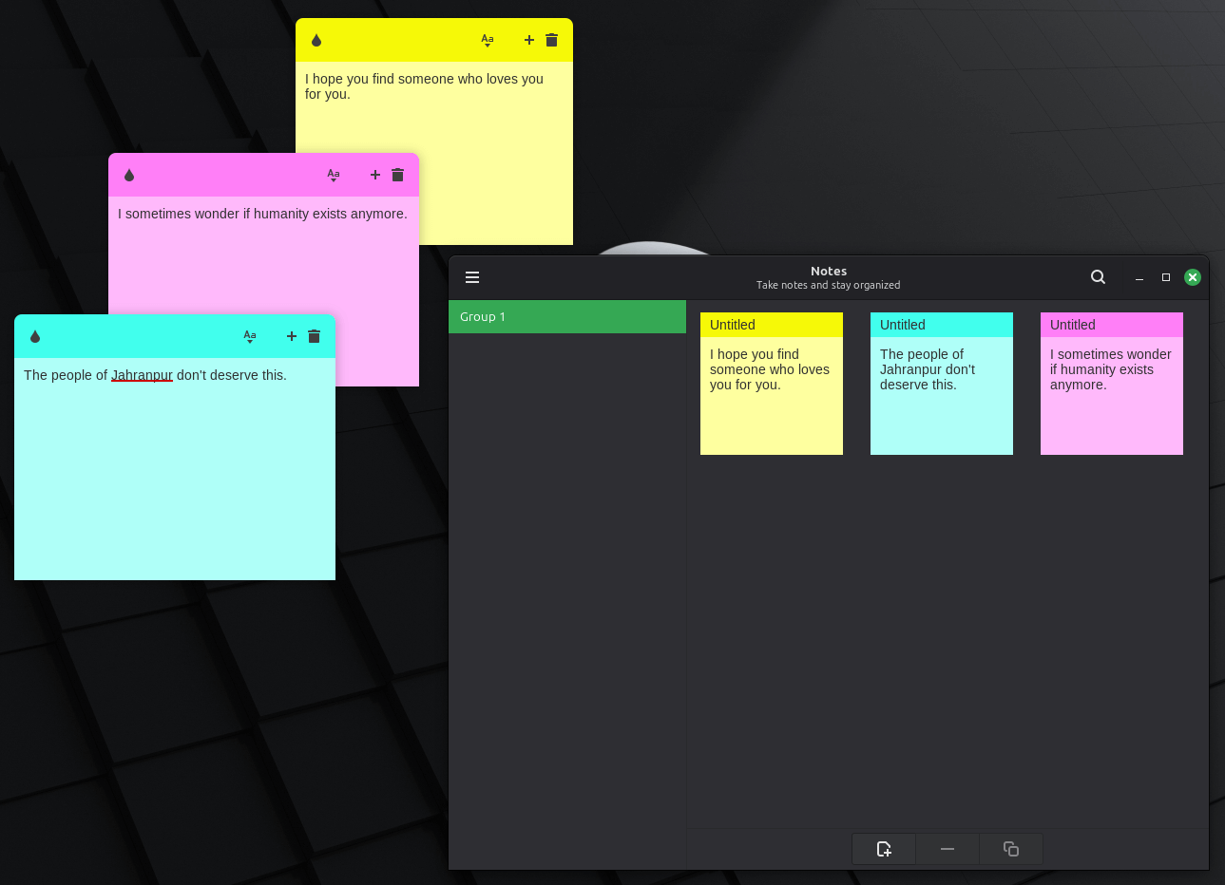
Task: Open the Aa font control on the cyan note
Action: (250, 336)
